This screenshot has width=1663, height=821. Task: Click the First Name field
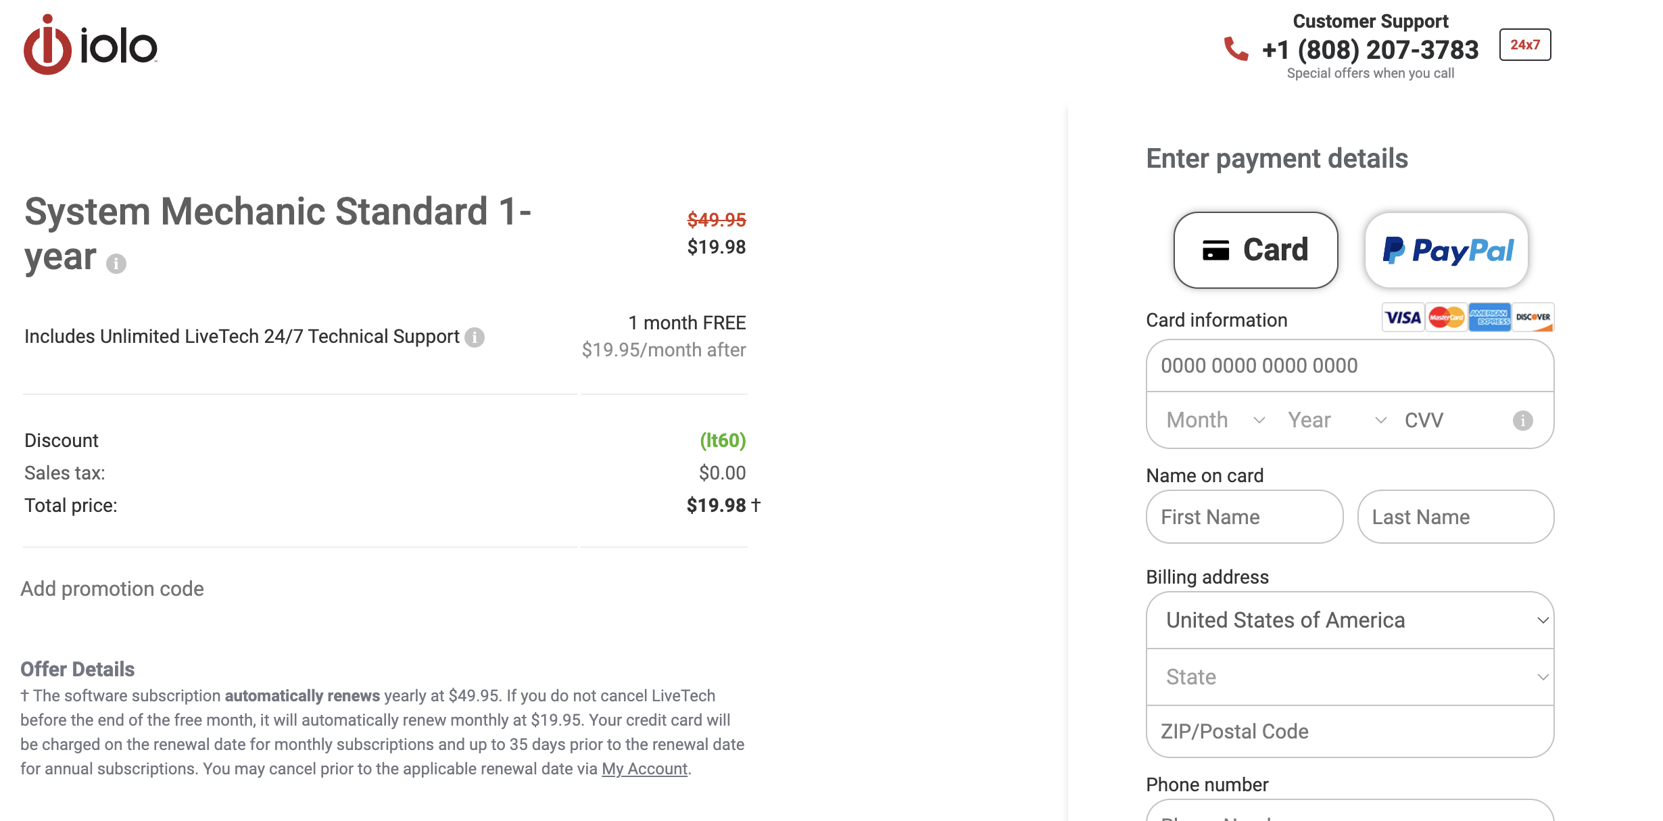pos(1245,517)
